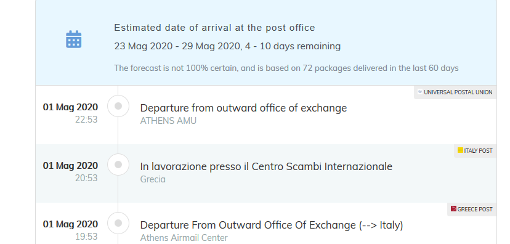Viewport: 510px width, 244px height.
Task: Click the forecast certainty disclaimer note
Action: click(286, 68)
